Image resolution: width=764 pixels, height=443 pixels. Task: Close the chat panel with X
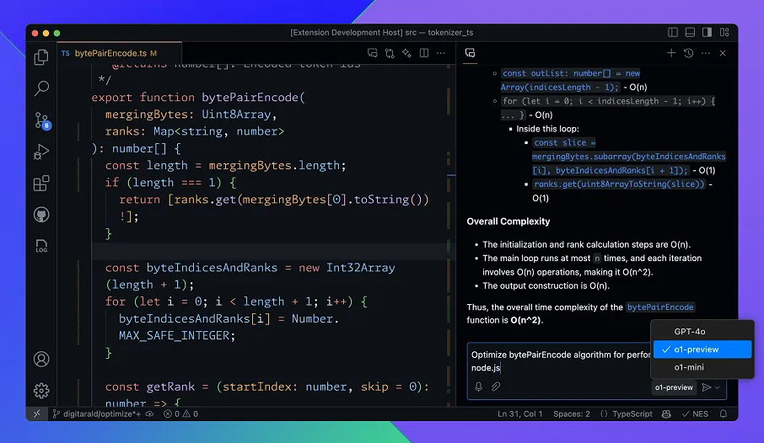723,53
